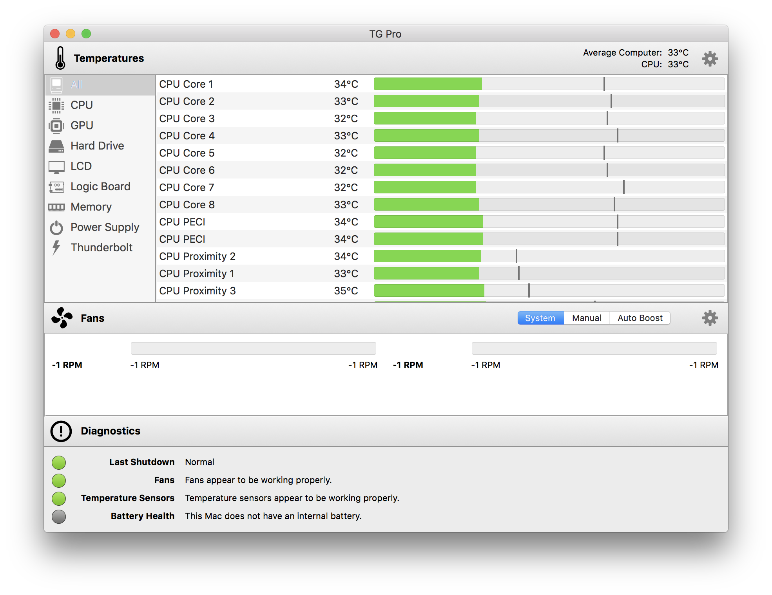
Task: Select the GPU sidebar icon
Action: 56,126
